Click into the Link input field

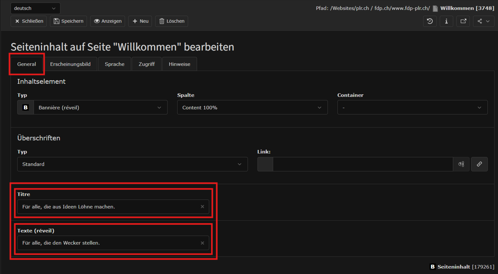pyautogui.click(x=363, y=164)
